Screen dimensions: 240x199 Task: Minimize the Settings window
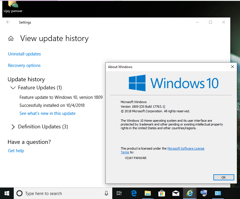point(197,22)
